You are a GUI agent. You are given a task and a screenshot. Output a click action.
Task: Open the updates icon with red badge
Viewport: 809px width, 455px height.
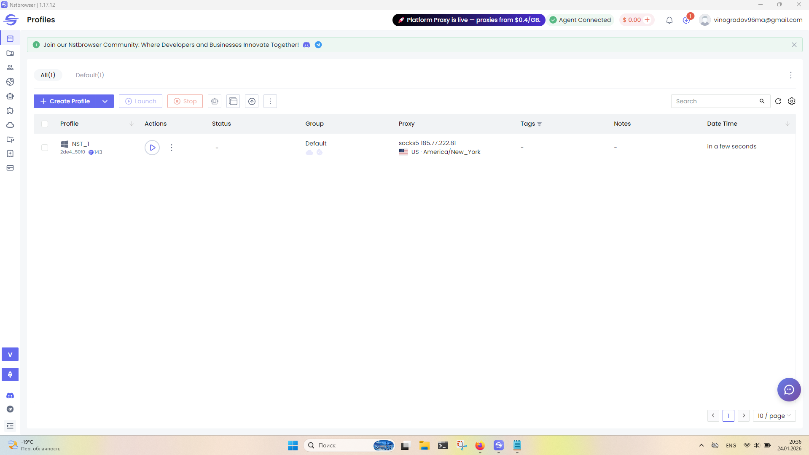[686, 20]
